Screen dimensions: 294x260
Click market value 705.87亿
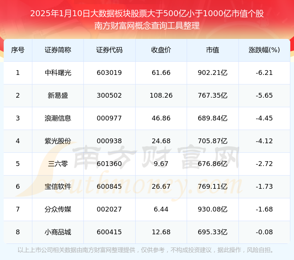click(x=213, y=141)
